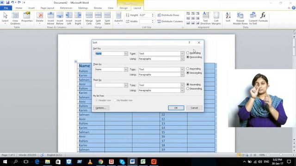Click OK in Sort dialog
296x166 pixels.
[x=176, y=108]
